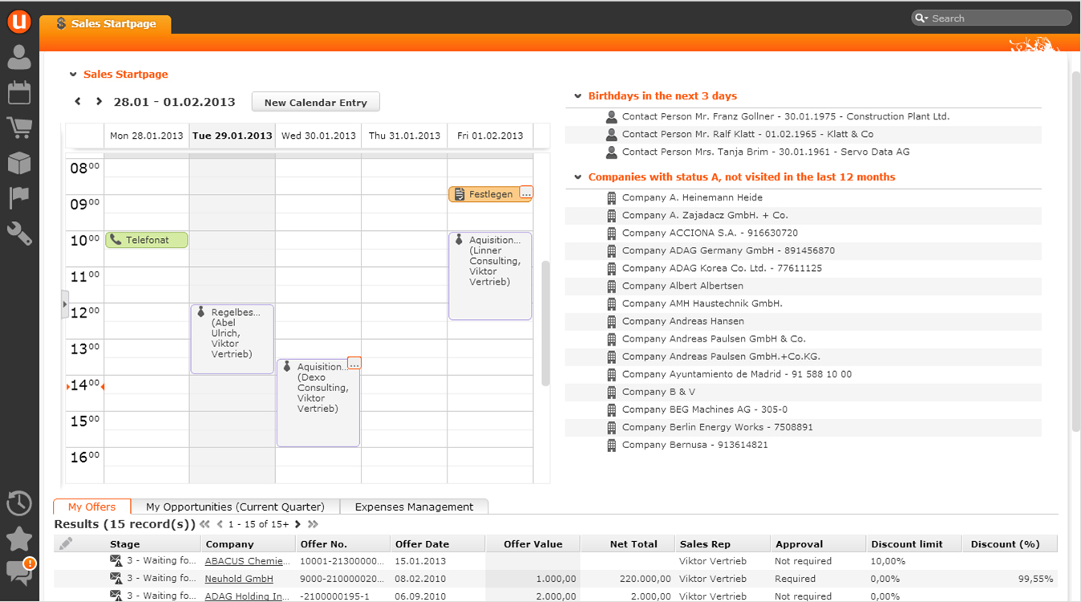Collapse Birthdays in the next 3 days

[x=577, y=96]
